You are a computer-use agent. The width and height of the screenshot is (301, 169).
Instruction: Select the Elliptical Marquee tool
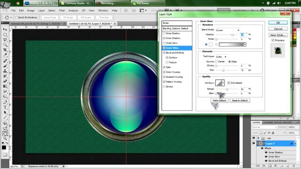tap(5, 34)
